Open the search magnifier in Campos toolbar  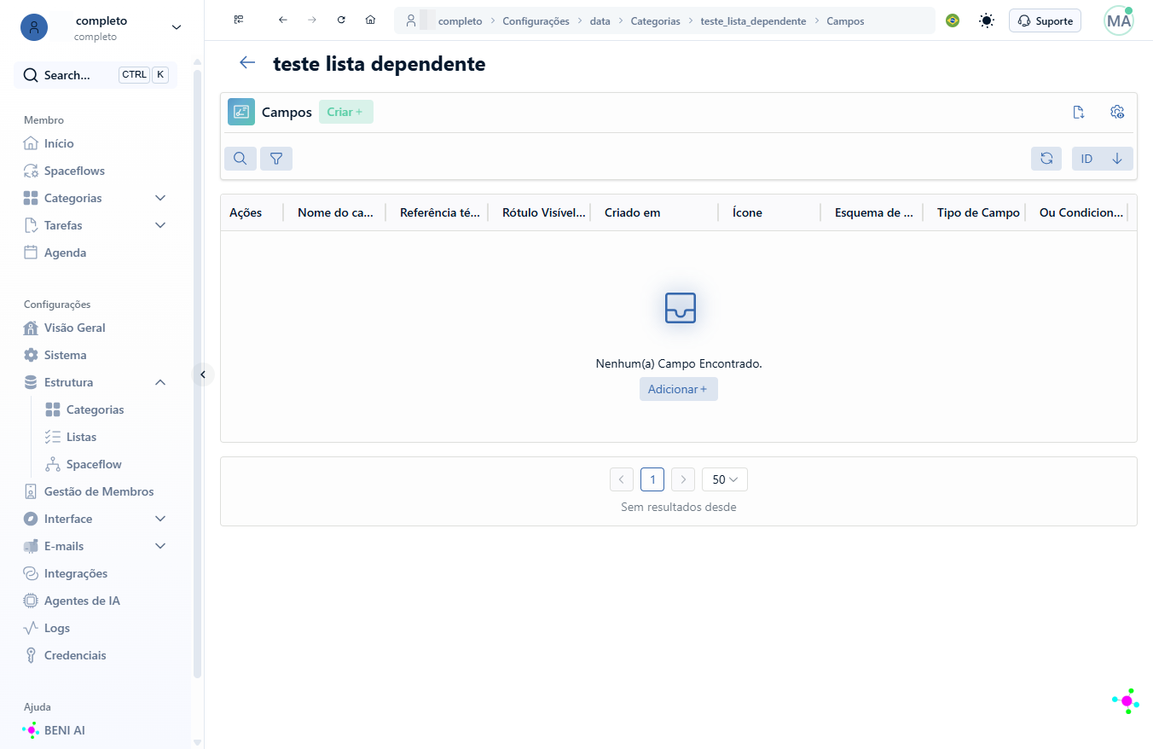pos(240,159)
